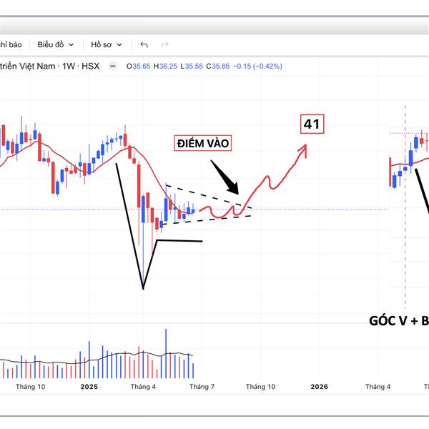Open the Biểu đồ dropdown menu
The width and height of the screenshot is (429, 429).
56,44
